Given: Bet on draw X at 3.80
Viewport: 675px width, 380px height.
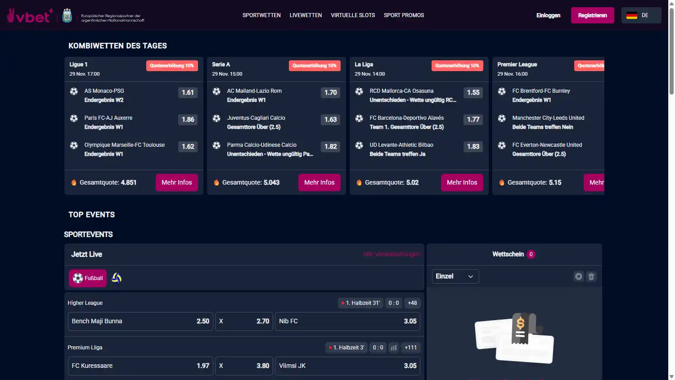Looking at the screenshot, I should (244, 366).
